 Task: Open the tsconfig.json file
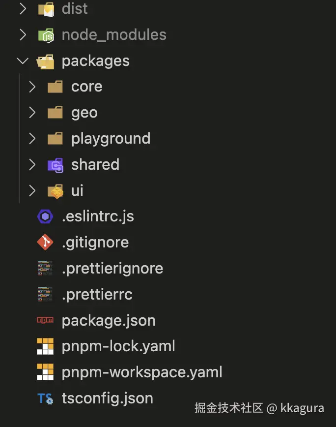107,398
